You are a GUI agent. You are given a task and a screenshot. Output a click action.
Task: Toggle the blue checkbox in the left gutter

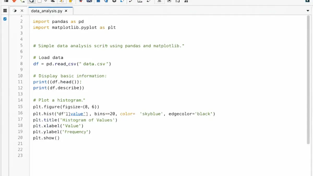(5, 19)
